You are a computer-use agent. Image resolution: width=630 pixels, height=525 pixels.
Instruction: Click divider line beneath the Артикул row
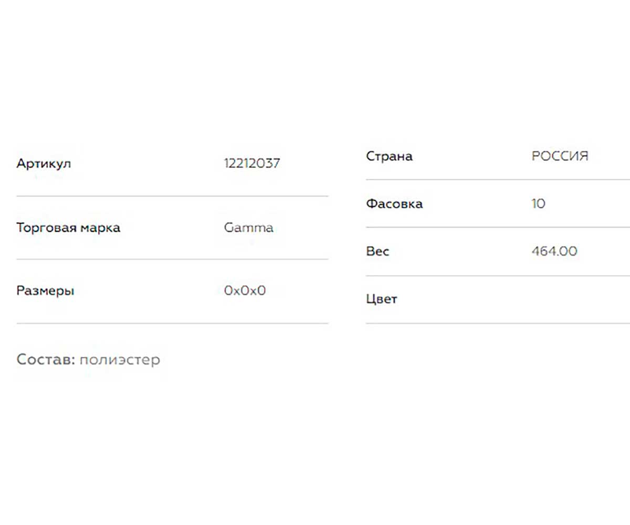click(x=172, y=196)
